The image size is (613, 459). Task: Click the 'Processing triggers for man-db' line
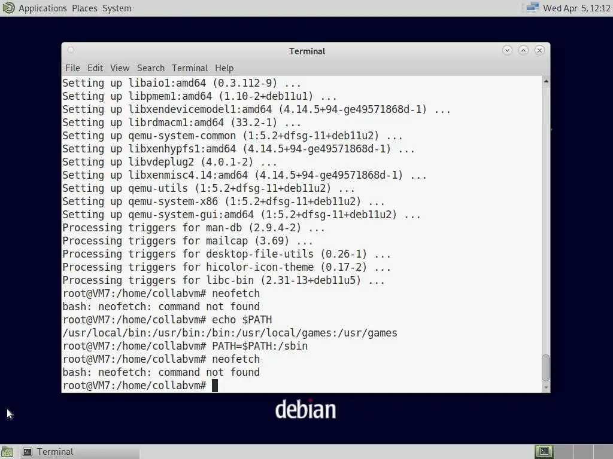(194, 228)
